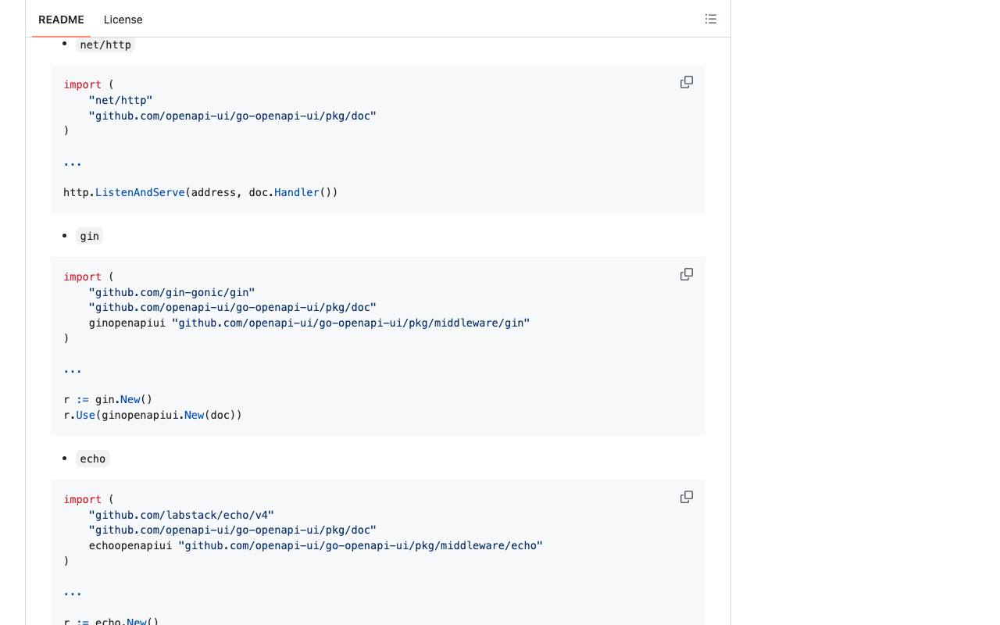Copy the gin import code block
The height and width of the screenshot is (625, 1000).
pos(687,274)
